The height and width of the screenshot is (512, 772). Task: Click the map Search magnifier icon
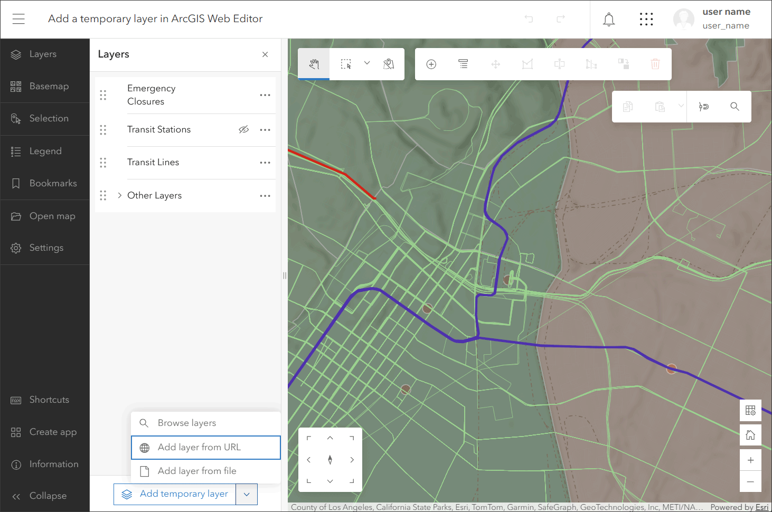[735, 107]
